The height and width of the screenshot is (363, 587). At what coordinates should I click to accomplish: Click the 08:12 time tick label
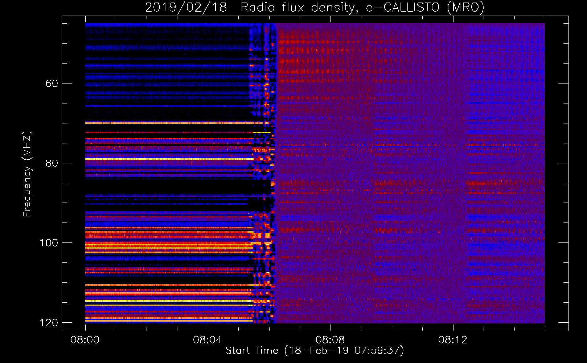click(453, 340)
